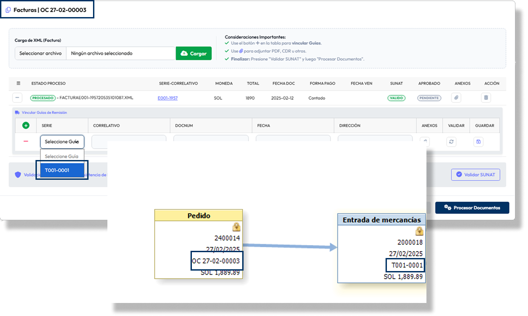The height and width of the screenshot is (316, 528).
Task: Click the green Cargar upload button
Action: [x=193, y=53]
